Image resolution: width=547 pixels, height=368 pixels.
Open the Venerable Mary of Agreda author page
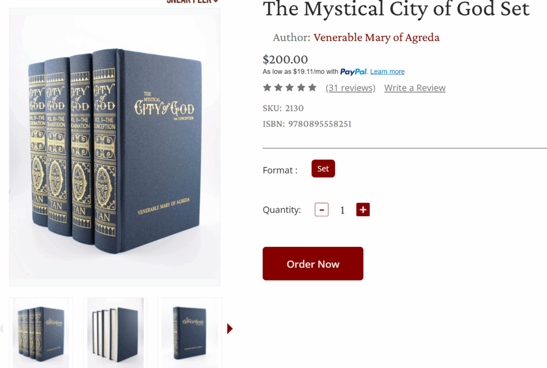[x=377, y=37]
